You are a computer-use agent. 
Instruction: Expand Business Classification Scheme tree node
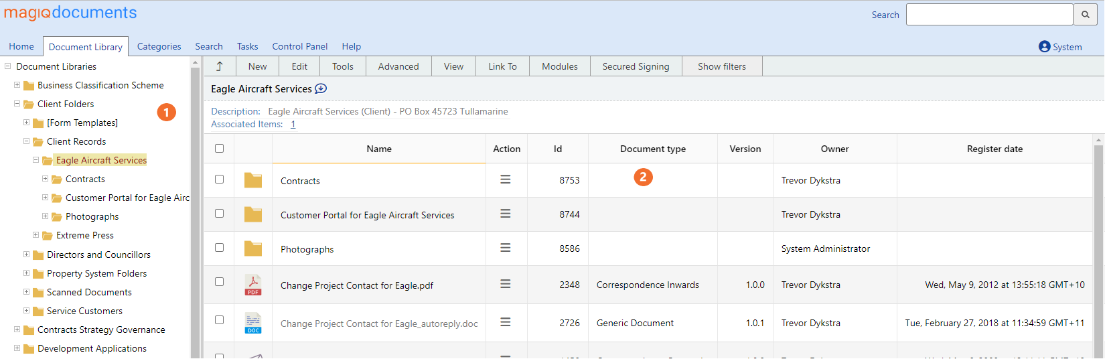17,85
